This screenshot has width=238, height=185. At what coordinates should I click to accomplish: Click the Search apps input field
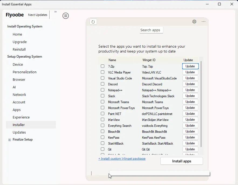click(151, 30)
